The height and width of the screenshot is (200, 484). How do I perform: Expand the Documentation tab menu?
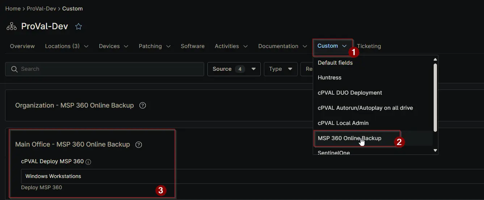pos(283,46)
